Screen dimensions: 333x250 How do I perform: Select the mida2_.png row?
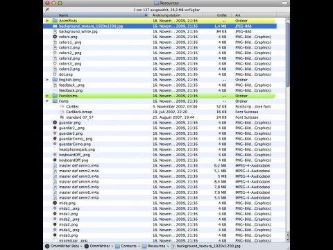tap(160, 219)
